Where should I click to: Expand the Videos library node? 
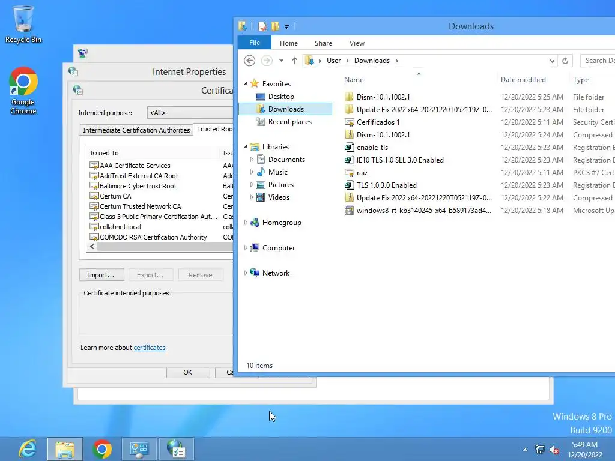pos(252,197)
